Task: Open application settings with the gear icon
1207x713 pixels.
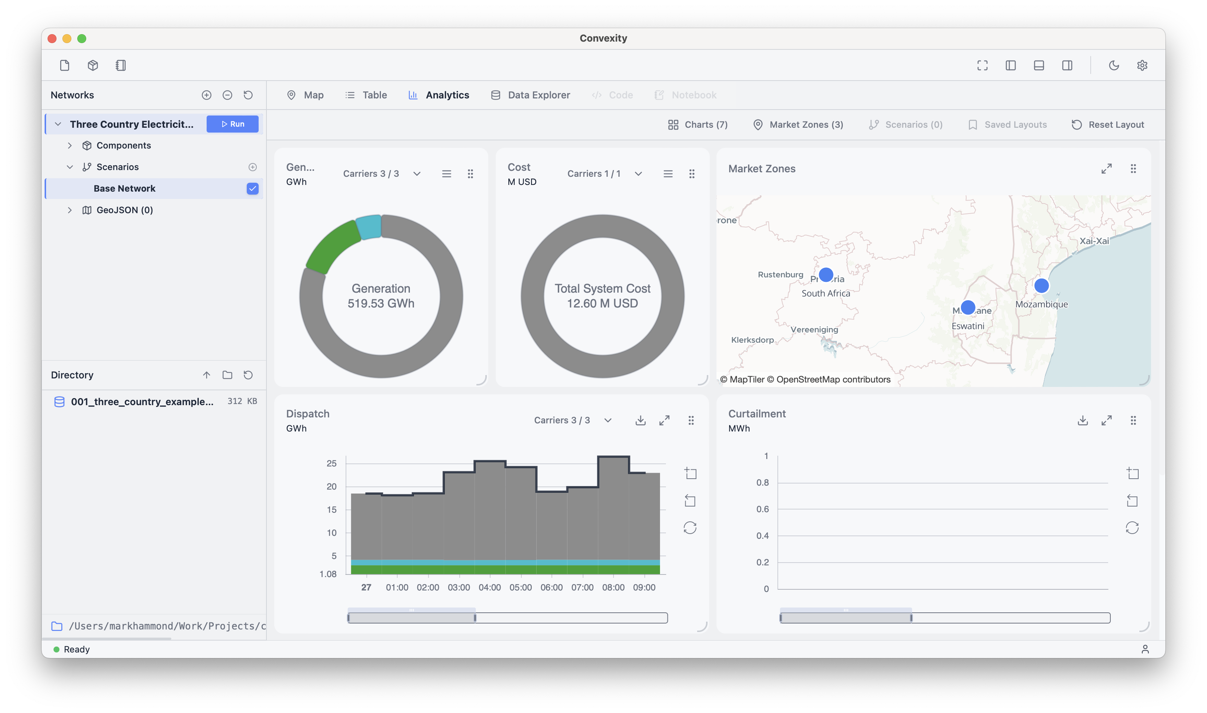Action: coord(1143,65)
